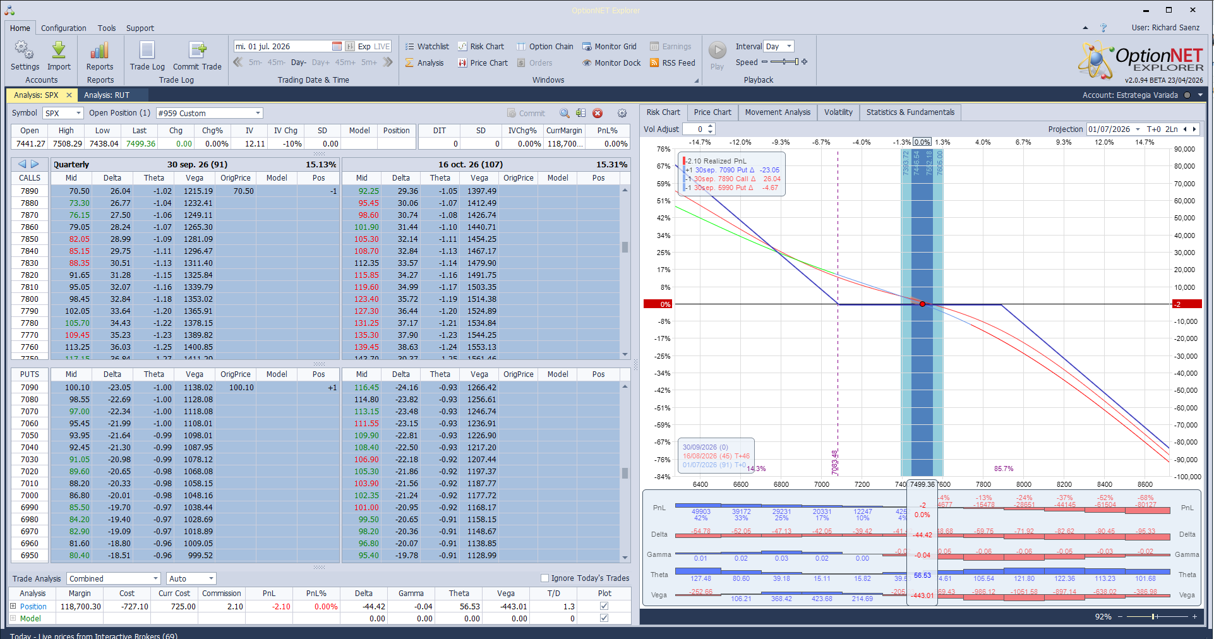The height and width of the screenshot is (639, 1214).
Task: Expand the Position row in Trade Analysis
Action: [13, 606]
